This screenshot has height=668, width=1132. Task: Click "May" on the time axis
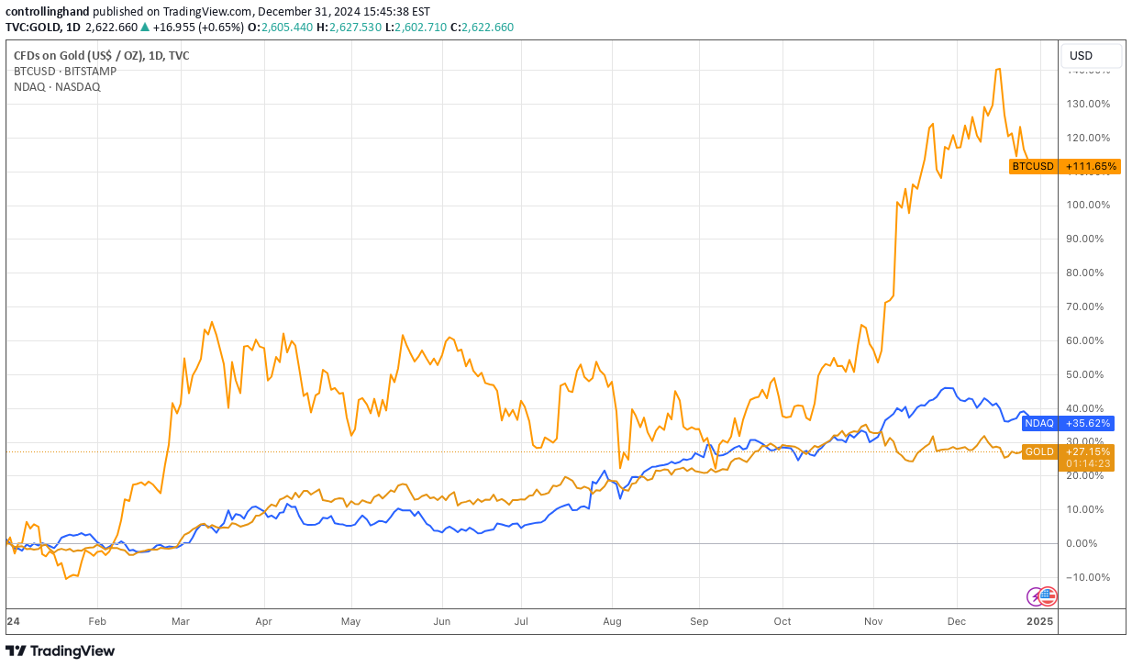(352, 621)
